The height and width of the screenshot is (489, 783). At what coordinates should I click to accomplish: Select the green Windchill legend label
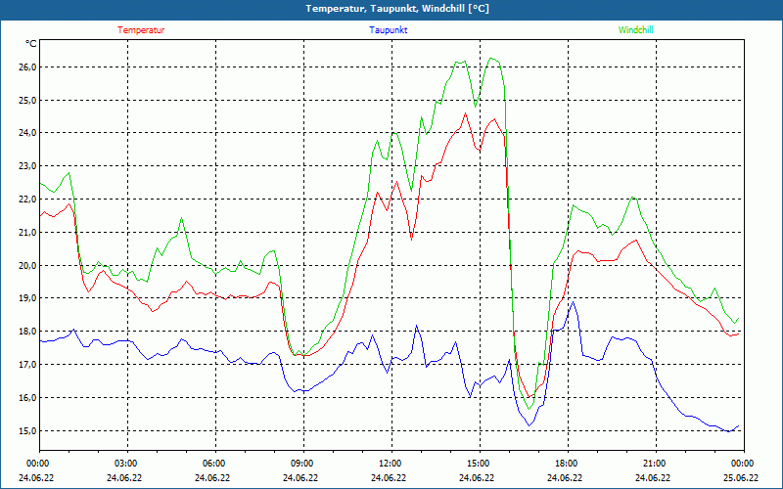[635, 30]
